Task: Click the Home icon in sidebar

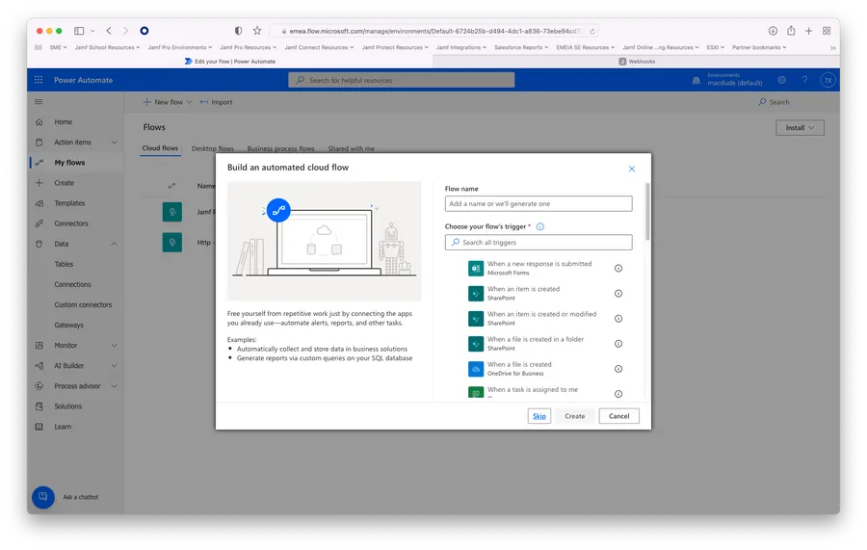Action: pos(39,122)
